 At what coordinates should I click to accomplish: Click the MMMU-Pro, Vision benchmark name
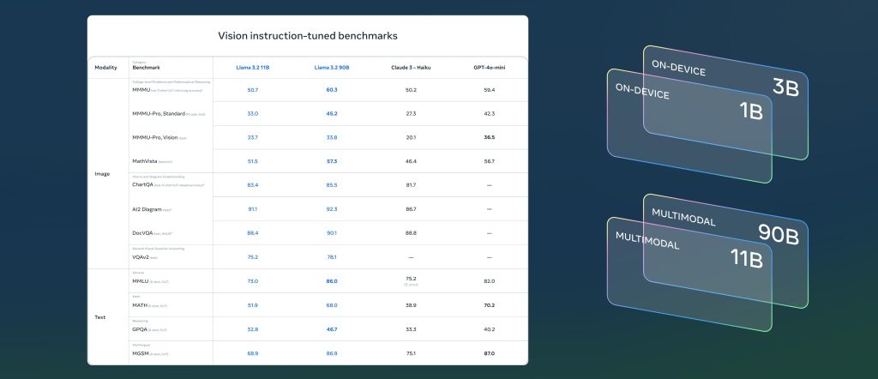point(155,137)
